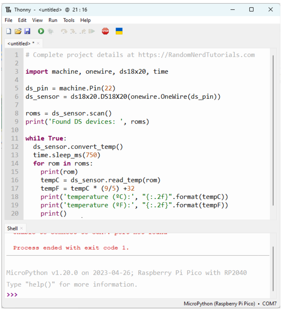Save the script with the floppy disk icon
Viewport: 281px width, 309px height.
27,31
